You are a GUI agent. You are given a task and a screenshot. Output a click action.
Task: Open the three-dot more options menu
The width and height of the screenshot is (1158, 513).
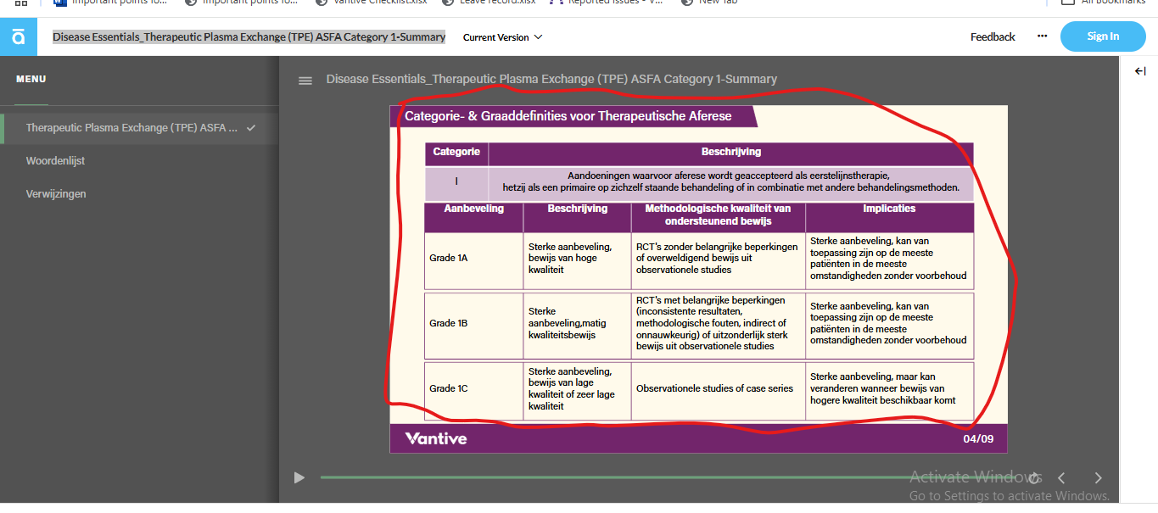1042,36
